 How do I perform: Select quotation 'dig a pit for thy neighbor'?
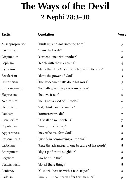tap(57, 152)
